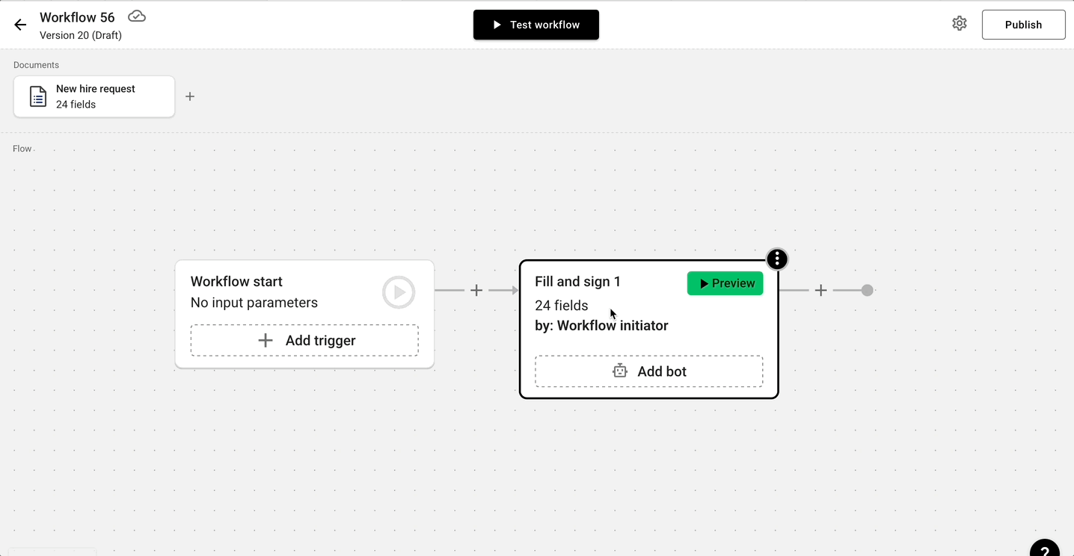Screen dimensions: 1074x556
Task: Click Add bot in Fill and sign 1
Action: pyautogui.click(x=649, y=371)
